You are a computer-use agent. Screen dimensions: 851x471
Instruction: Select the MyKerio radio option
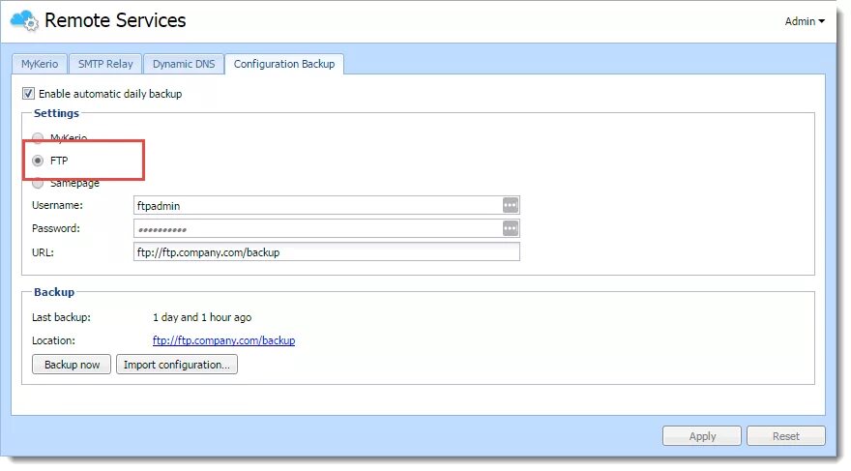coord(38,138)
